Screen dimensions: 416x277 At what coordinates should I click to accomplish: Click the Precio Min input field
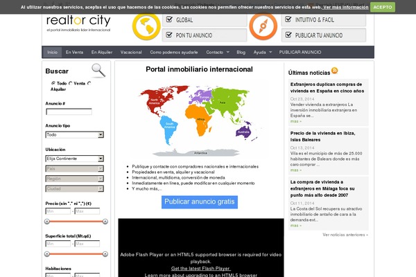click(58, 211)
